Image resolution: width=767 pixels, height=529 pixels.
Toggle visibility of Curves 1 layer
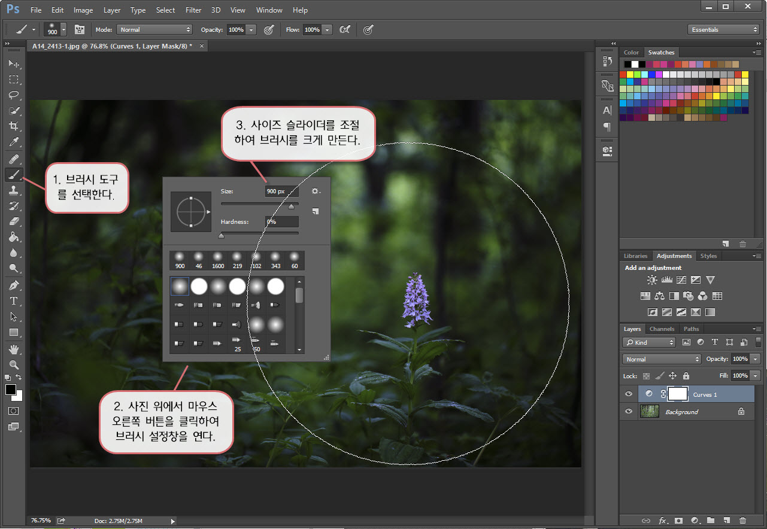(629, 394)
